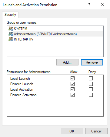
Task: Uncheck Allow for Remote Launch
Action: [72, 84]
